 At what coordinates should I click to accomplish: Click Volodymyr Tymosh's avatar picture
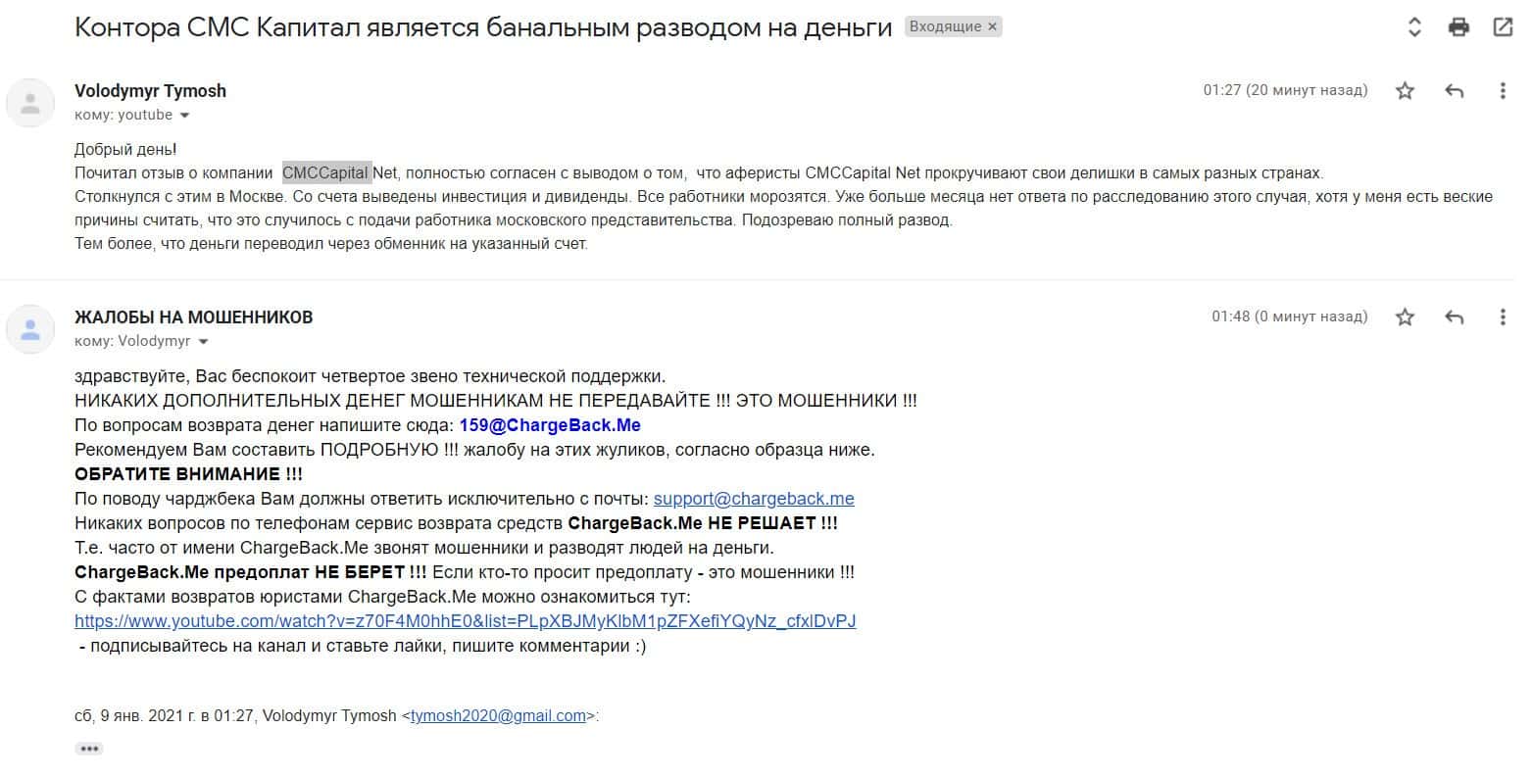pos(30,102)
